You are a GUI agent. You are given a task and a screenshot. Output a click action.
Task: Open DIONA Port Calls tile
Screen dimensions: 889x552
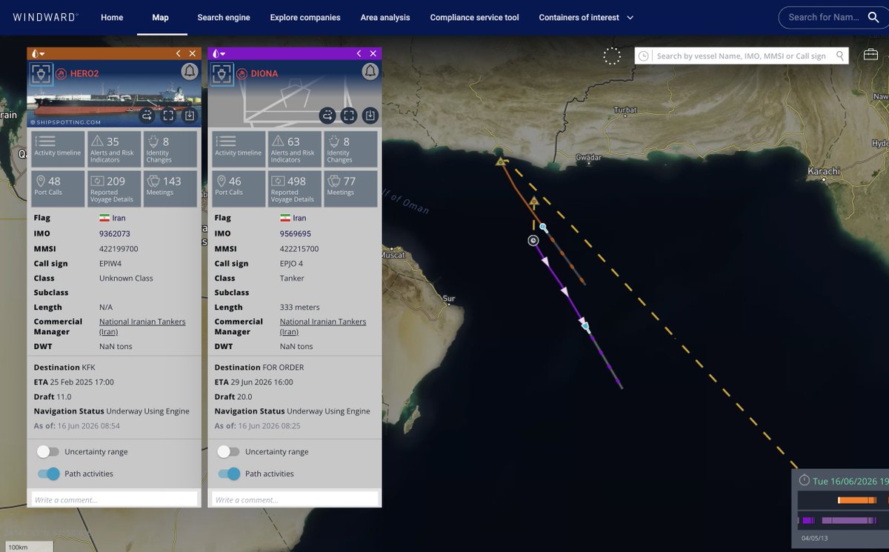239,188
